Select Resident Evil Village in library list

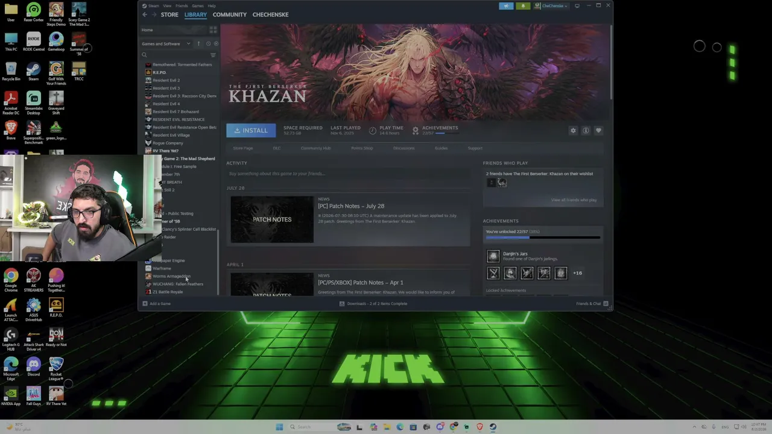tap(171, 135)
